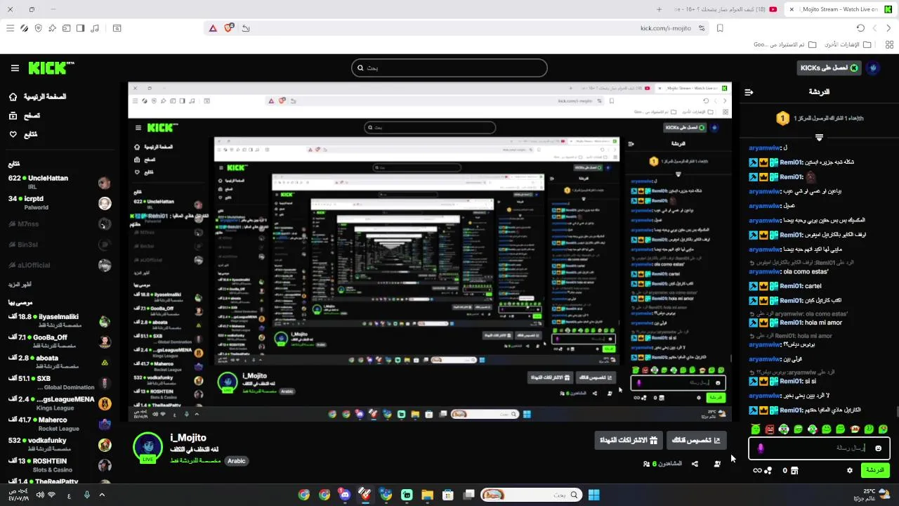Open the browser extensions puzzle icon
The image size is (899, 506).
click(52, 28)
